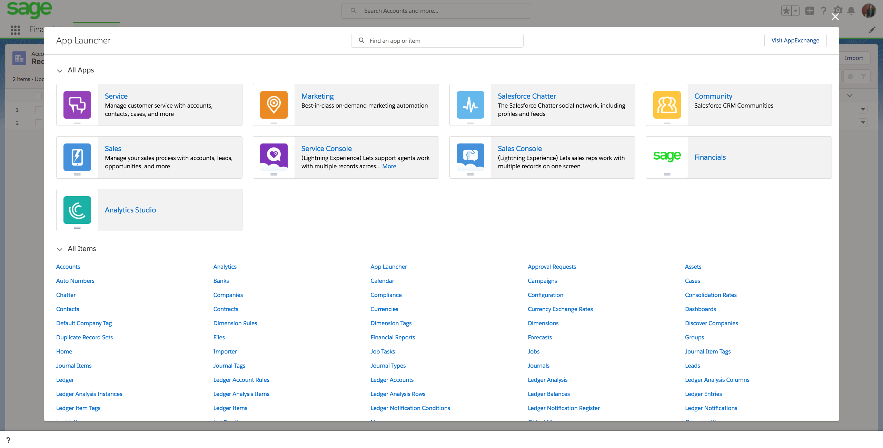Click the Visit AppExchange button
883x448 pixels.
tap(795, 40)
